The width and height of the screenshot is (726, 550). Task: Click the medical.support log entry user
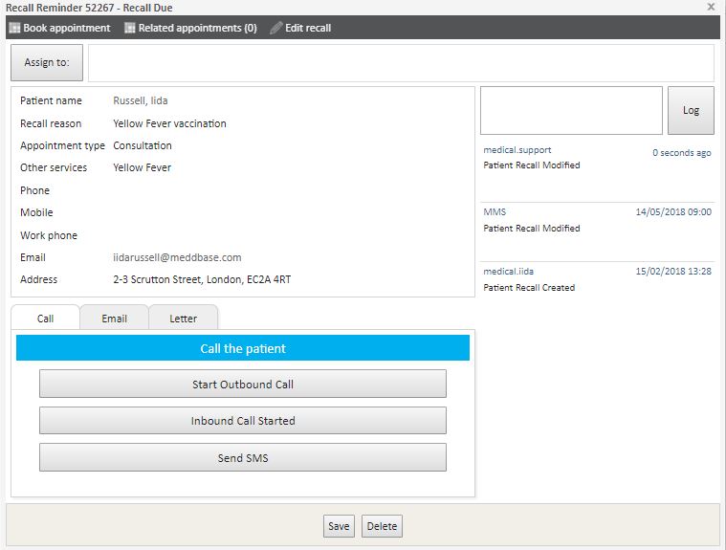(517, 150)
